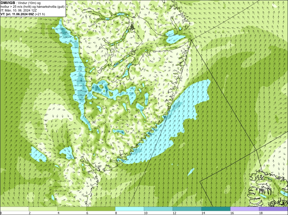Viewport: 288px width, 215px height.
Task: Click the 14-16 m/s deep teal swatch
Action: pyautogui.click(x=216, y=209)
